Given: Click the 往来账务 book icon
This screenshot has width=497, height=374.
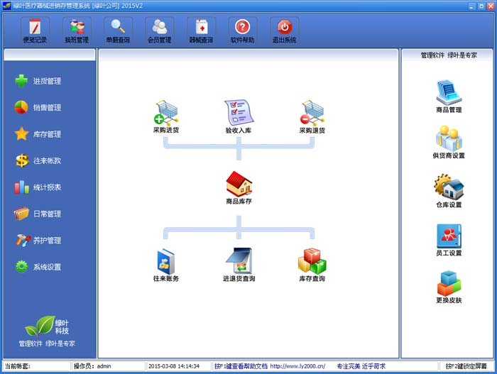Looking at the screenshot, I should [x=165, y=261].
